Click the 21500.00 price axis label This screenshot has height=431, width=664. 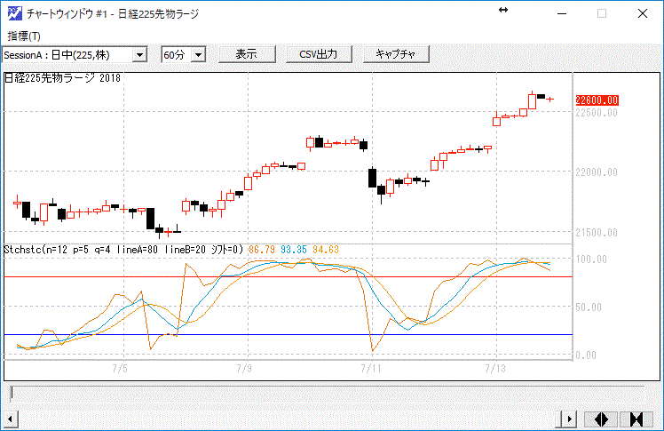597,233
